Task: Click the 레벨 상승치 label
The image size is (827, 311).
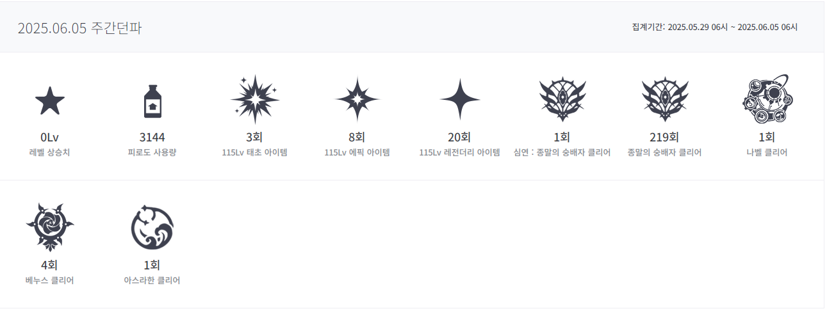Action: (49, 153)
